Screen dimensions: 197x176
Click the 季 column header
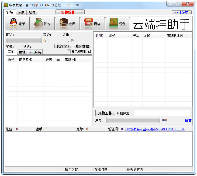(59, 59)
